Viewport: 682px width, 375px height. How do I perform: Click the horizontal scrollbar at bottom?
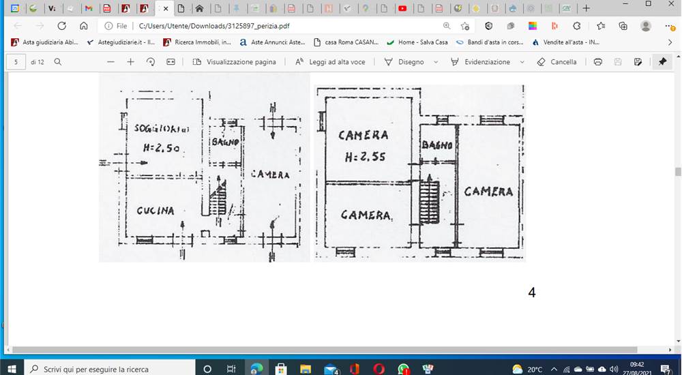click(x=325, y=350)
